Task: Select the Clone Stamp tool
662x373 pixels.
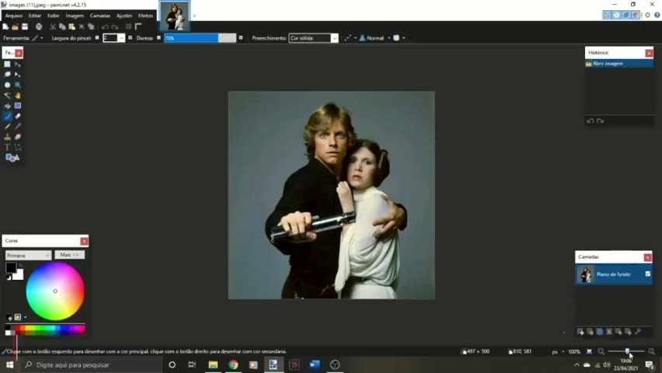Action: [7, 137]
